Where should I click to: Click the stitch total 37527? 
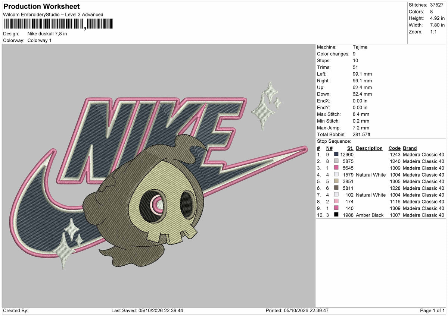point(437,5)
